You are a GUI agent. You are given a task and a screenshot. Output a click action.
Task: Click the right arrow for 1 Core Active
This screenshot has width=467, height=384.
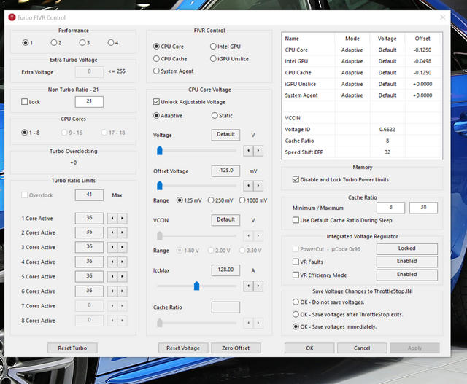pyautogui.click(x=122, y=218)
